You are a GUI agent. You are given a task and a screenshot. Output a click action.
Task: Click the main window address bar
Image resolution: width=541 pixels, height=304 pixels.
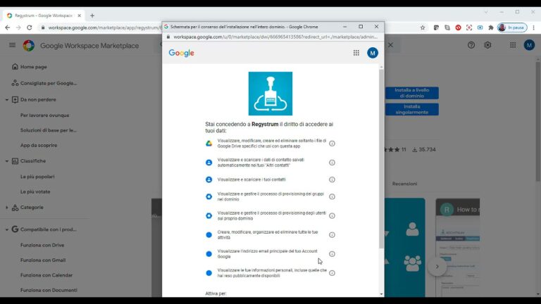104,27
